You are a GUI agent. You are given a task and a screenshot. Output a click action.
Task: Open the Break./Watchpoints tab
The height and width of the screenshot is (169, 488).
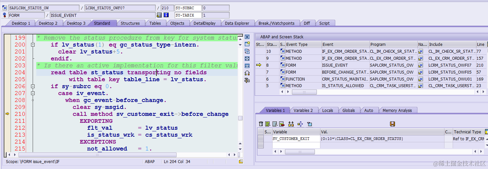pyautogui.click(x=277, y=23)
